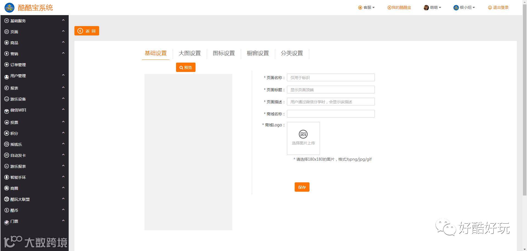Click the 基础服务 sidebar icon
This screenshot has width=527, height=251.
(x=7, y=21)
